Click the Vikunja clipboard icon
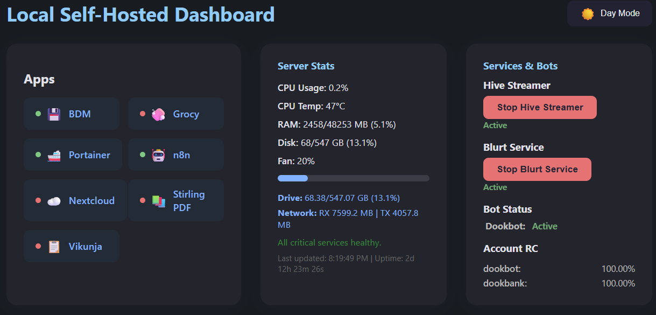The width and height of the screenshot is (656, 315). pos(54,247)
